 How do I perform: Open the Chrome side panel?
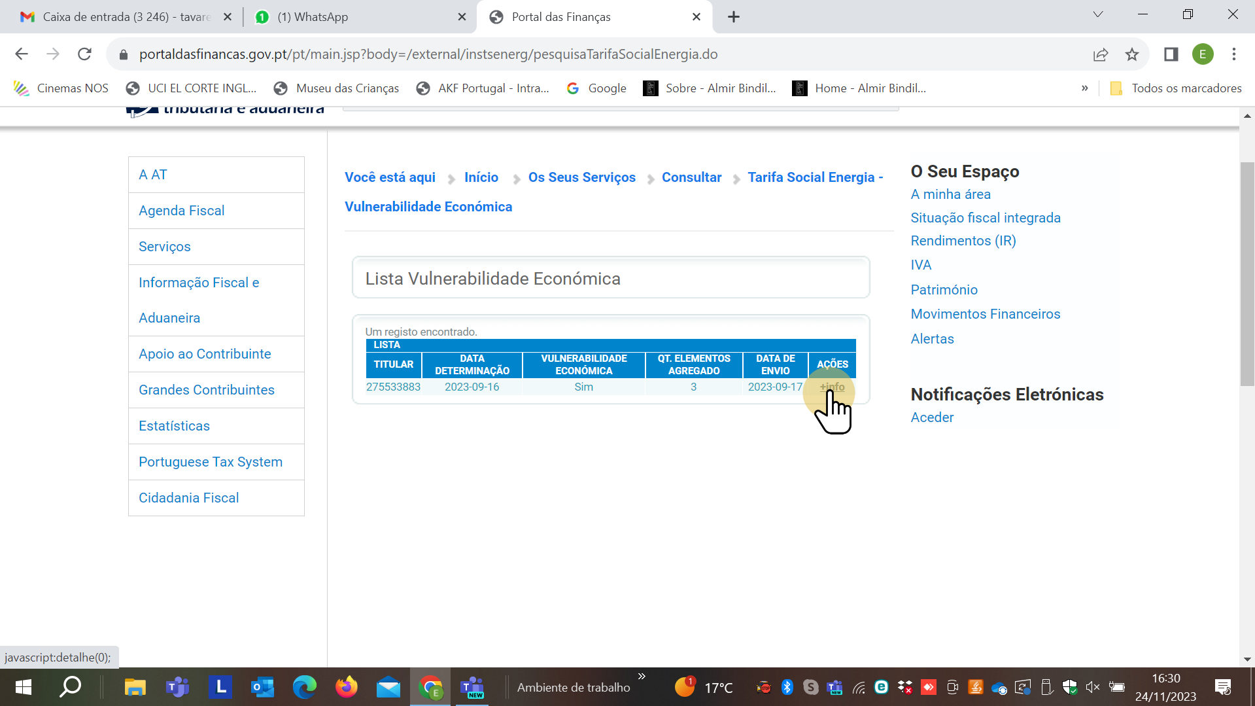[x=1171, y=54]
